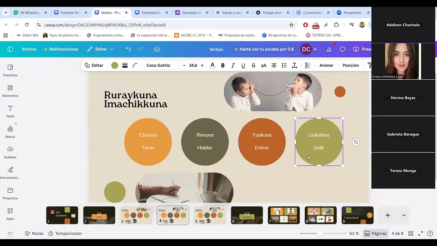
Task: Open the Proyectos panel
Action: [10, 194]
